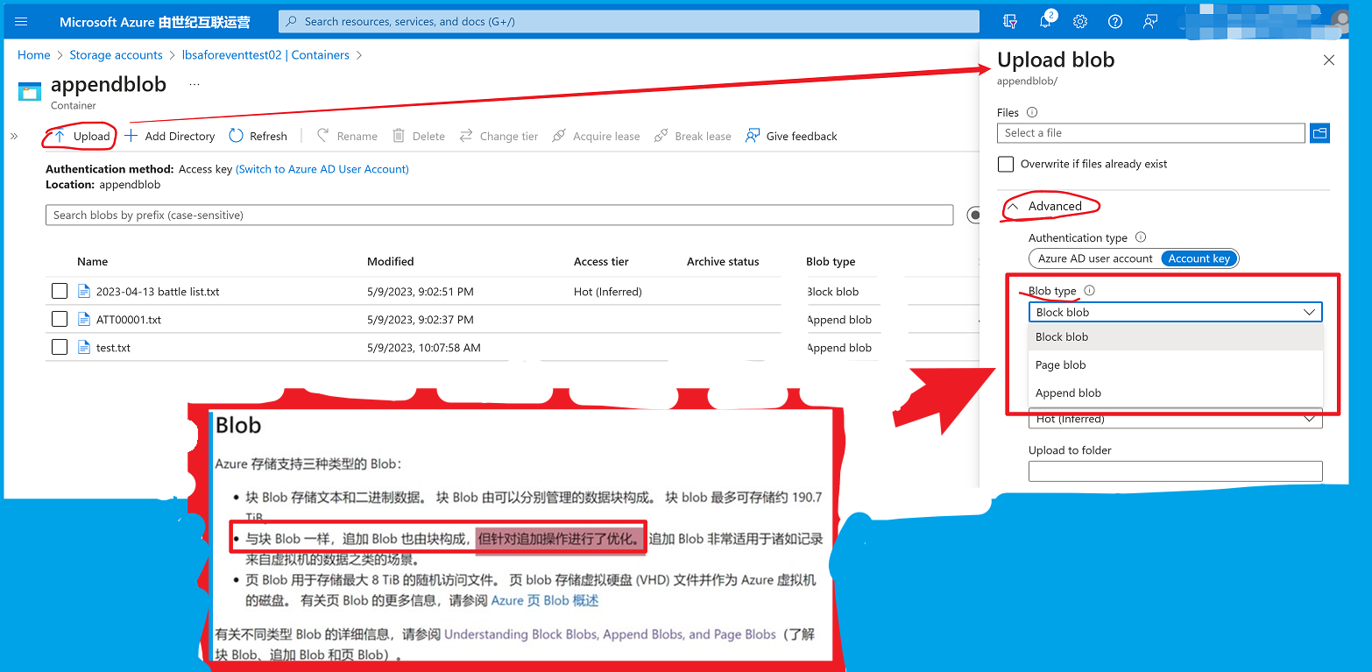The height and width of the screenshot is (672, 1372).
Task: Select Page blob option
Action: click(x=1060, y=365)
